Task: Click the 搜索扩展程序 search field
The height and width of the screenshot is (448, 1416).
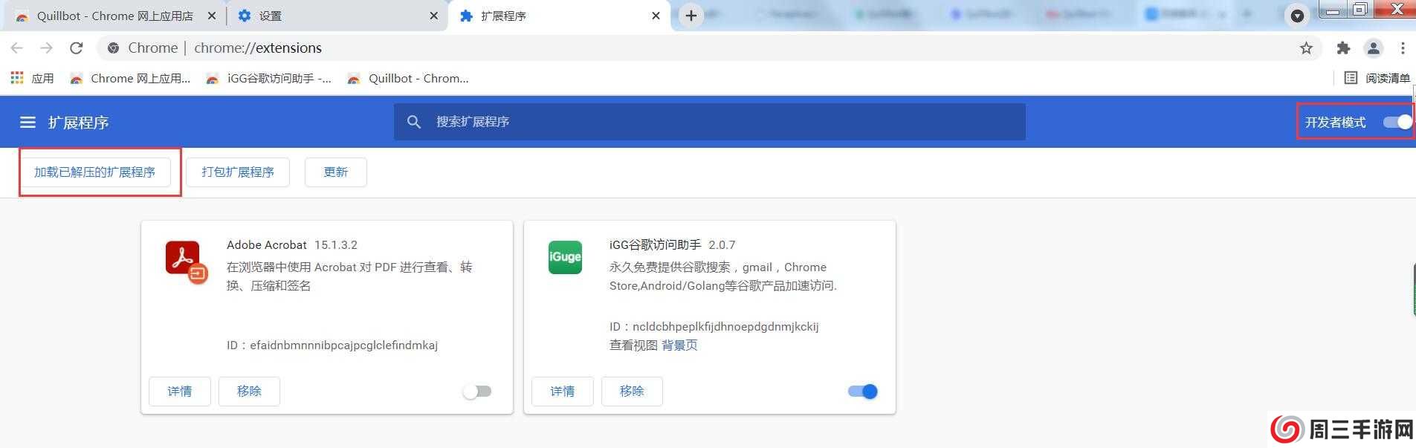Action: 710,122
